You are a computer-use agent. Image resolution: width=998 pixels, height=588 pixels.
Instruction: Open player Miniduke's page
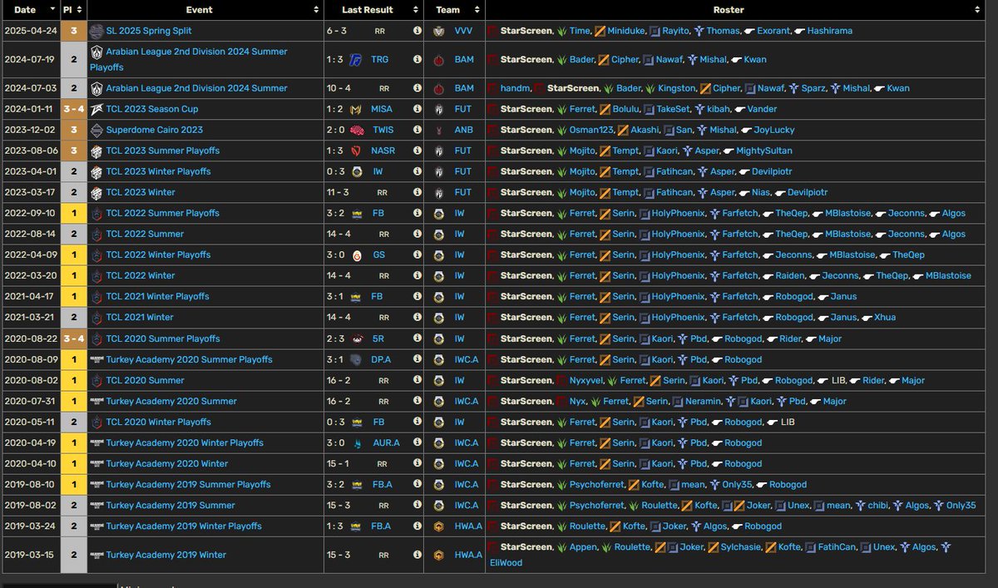pyautogui.click(x=625, y=31)
